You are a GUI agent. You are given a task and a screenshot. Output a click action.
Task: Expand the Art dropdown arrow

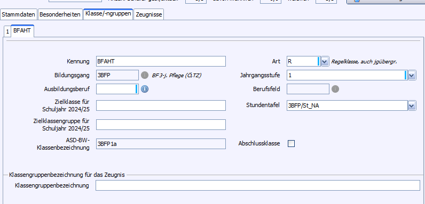click(x=325, y=61)
